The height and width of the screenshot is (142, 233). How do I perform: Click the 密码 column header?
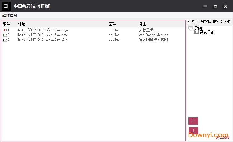click(x=112, y=24)
